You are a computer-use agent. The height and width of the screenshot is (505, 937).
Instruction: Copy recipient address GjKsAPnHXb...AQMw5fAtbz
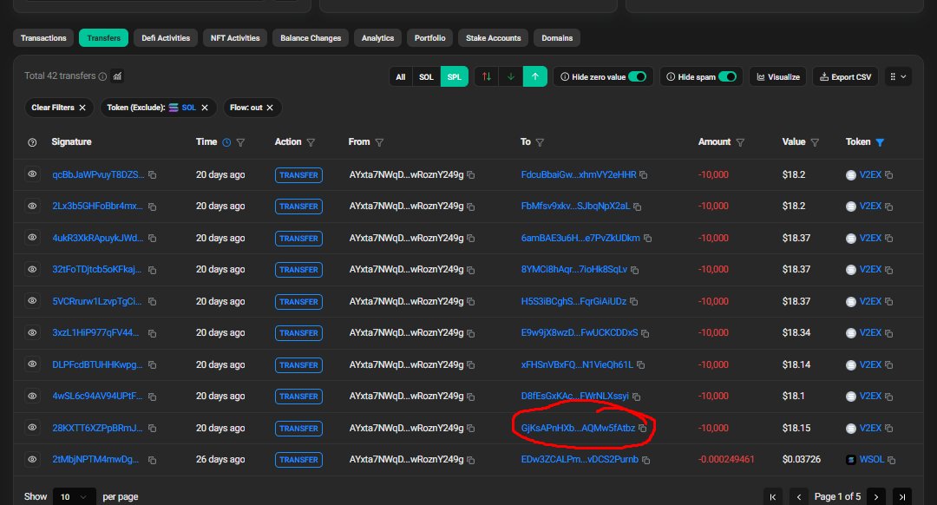click(642, 428)
